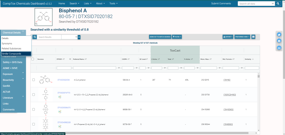Click Send 527 to Batch Search button
285x135 pixels.
pos(160,37)
